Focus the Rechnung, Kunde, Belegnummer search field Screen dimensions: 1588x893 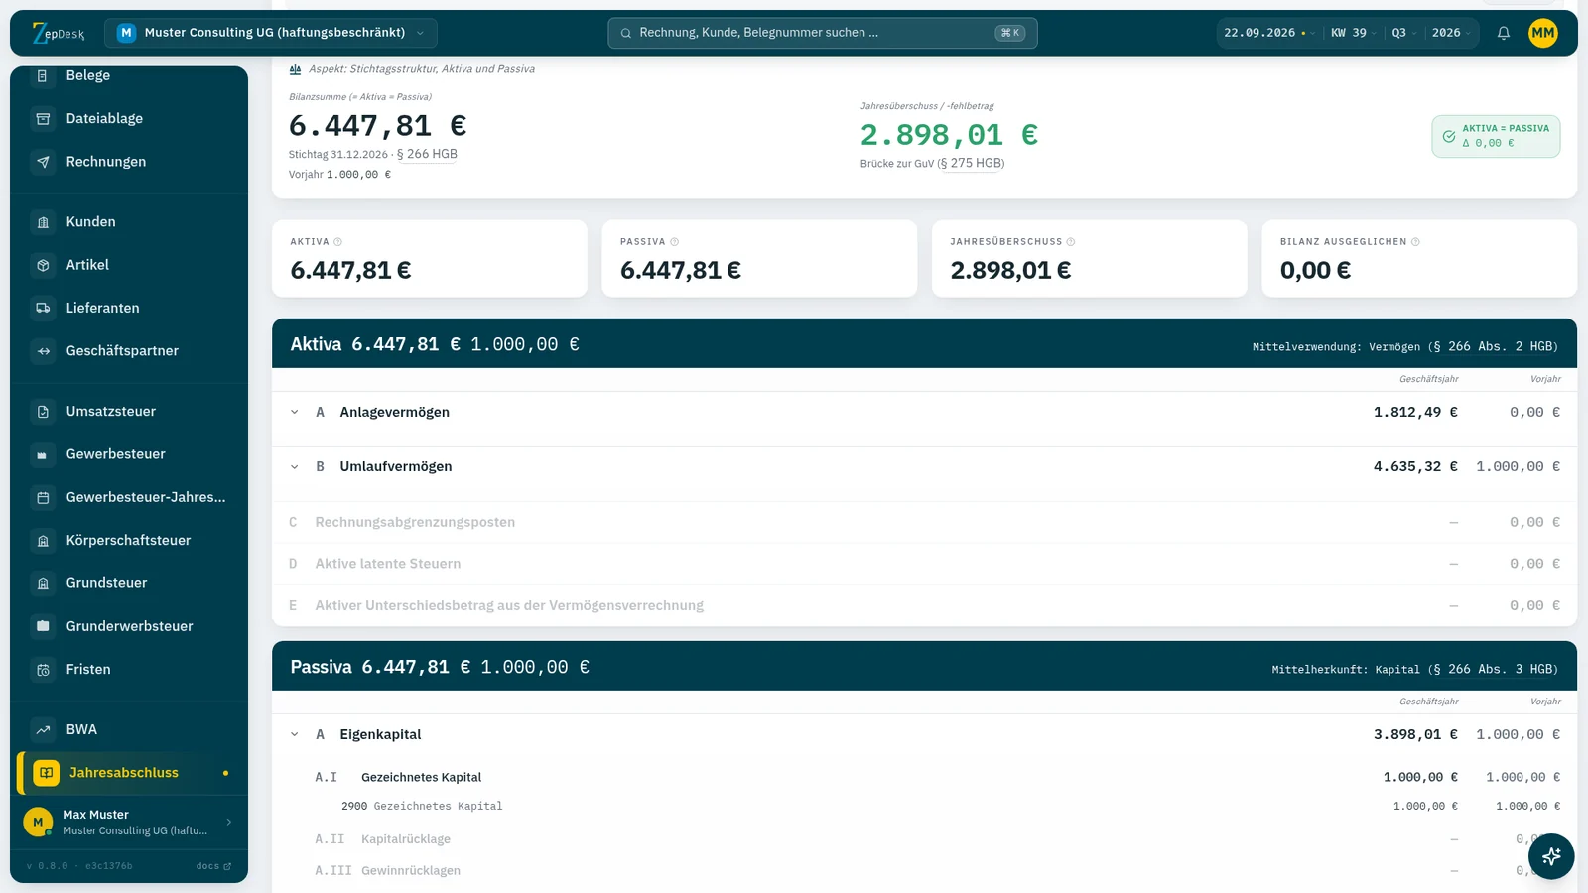tap(823, 33)
